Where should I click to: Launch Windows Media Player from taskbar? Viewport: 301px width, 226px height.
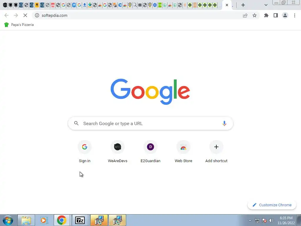pos(44,220)
